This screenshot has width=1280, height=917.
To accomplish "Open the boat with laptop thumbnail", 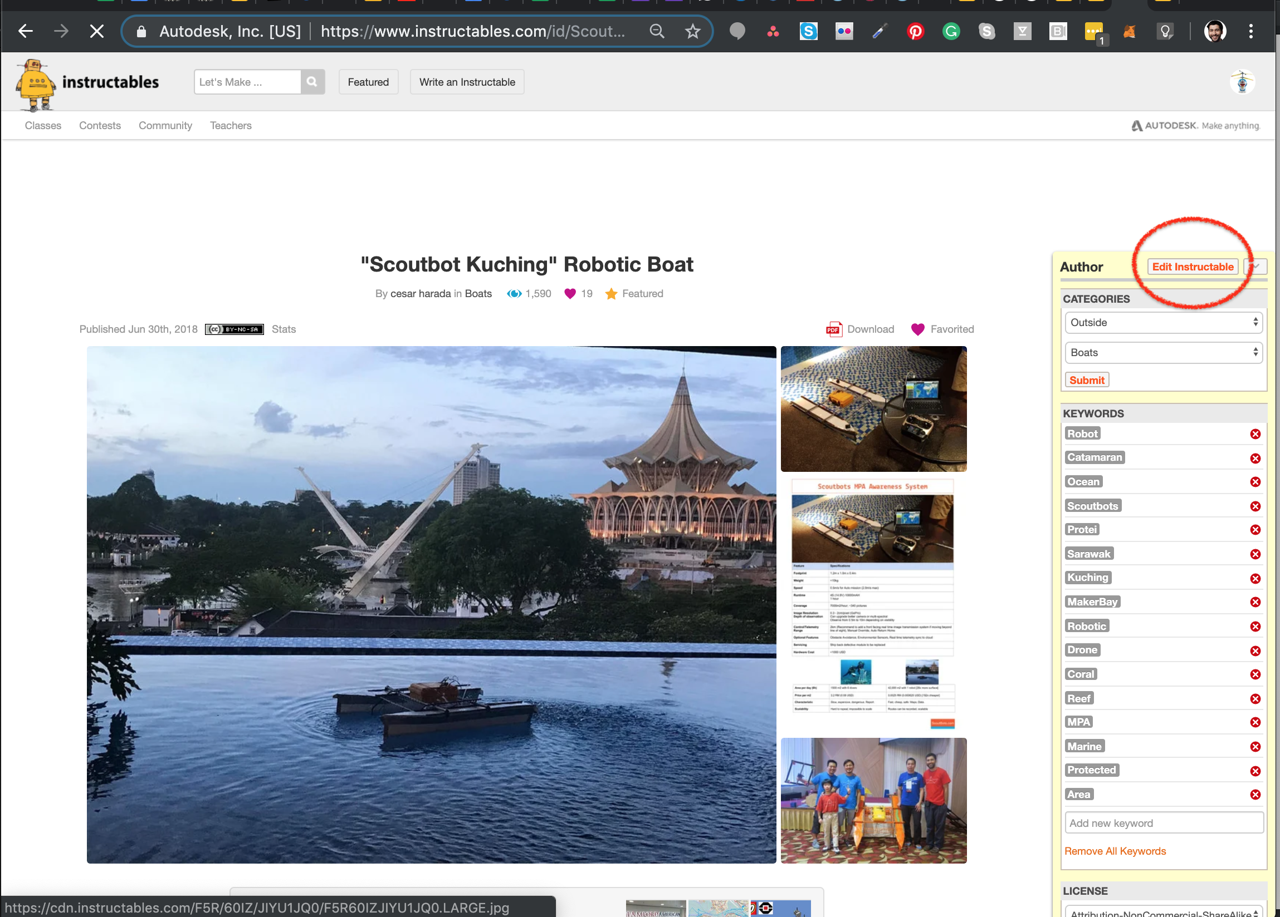I will 873,409.
